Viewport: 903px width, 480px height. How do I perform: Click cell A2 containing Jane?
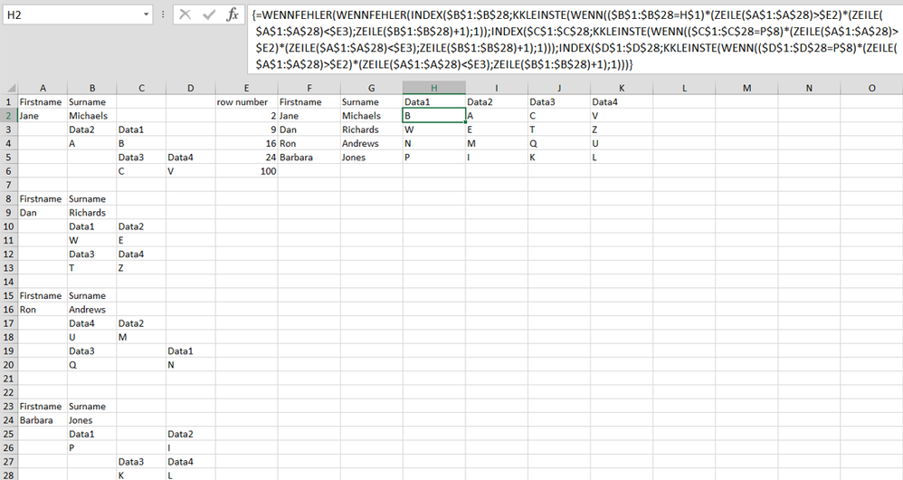tap(43, 116)
